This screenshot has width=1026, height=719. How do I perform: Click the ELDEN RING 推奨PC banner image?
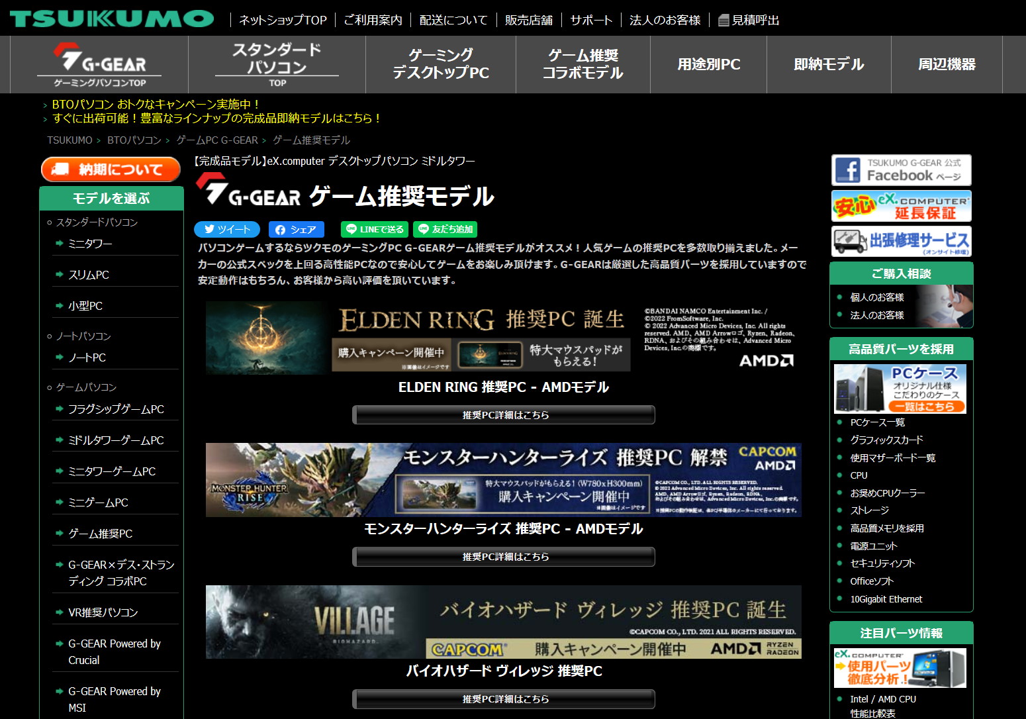[503, 338]
